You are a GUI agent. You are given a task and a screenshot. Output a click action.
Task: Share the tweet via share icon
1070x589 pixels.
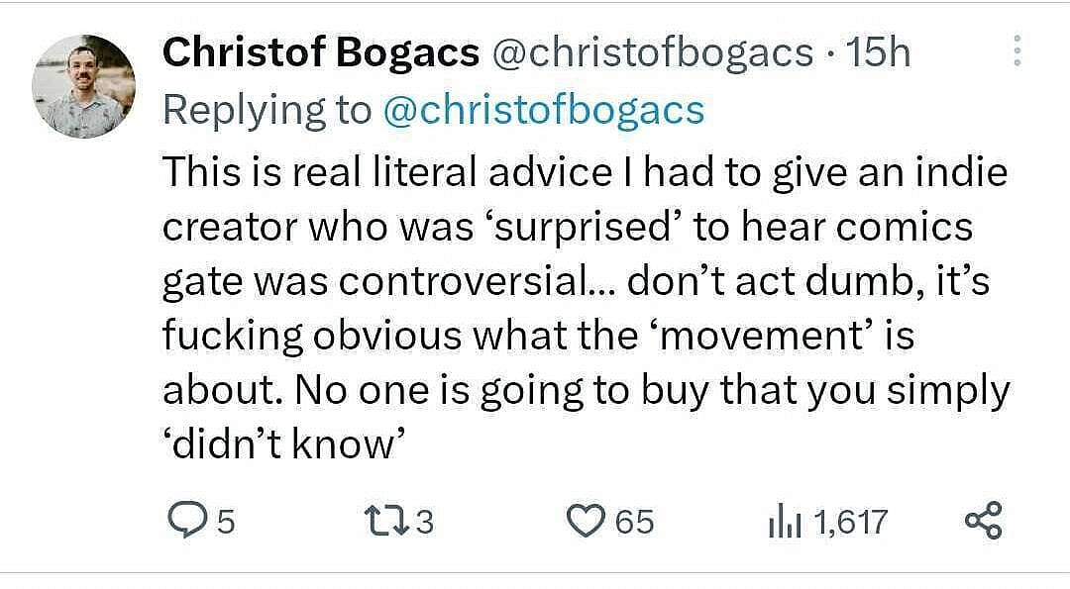coord(983,520)
